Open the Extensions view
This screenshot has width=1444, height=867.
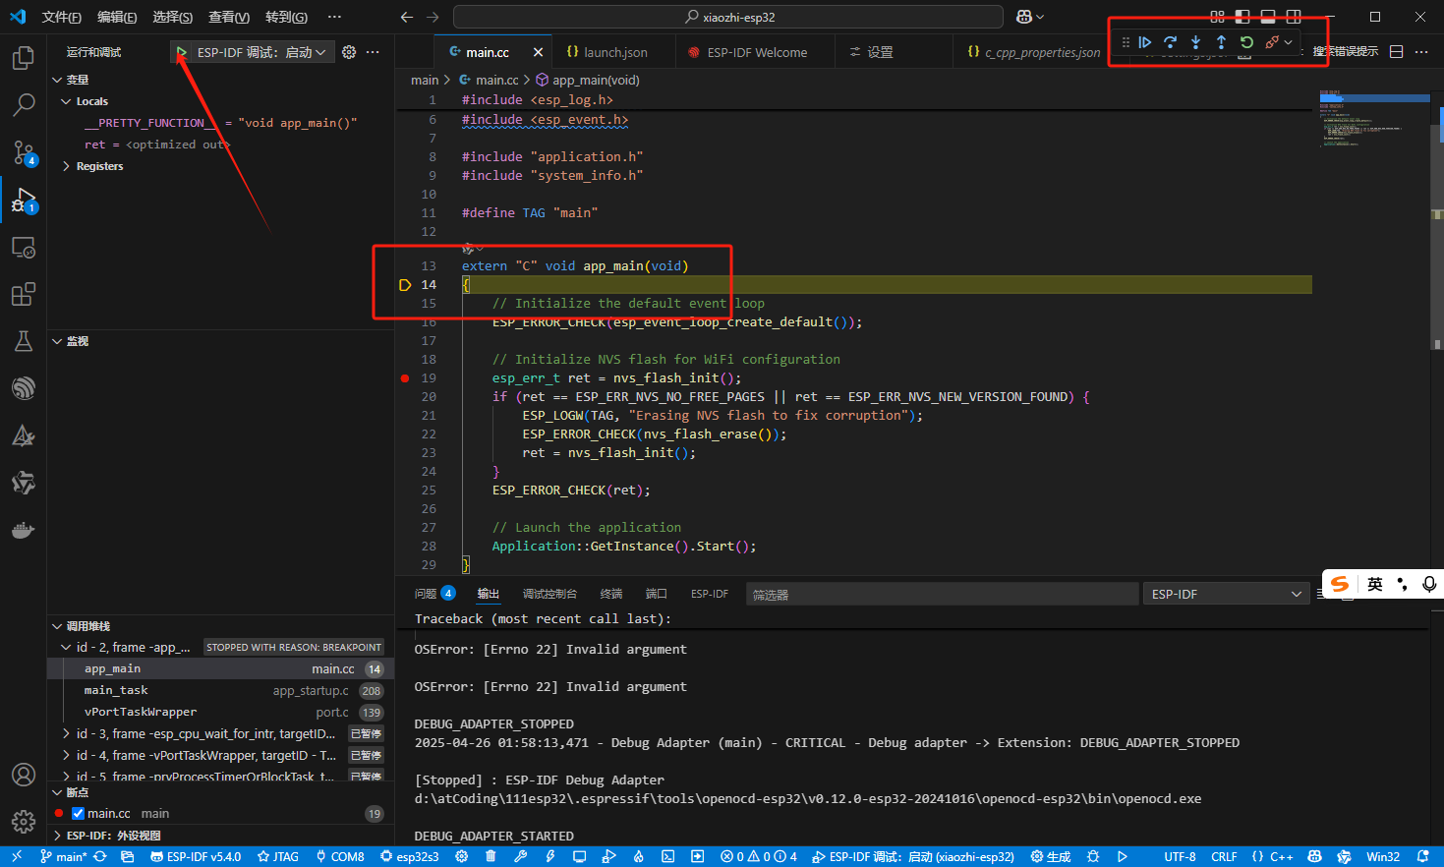click(23, 295)
